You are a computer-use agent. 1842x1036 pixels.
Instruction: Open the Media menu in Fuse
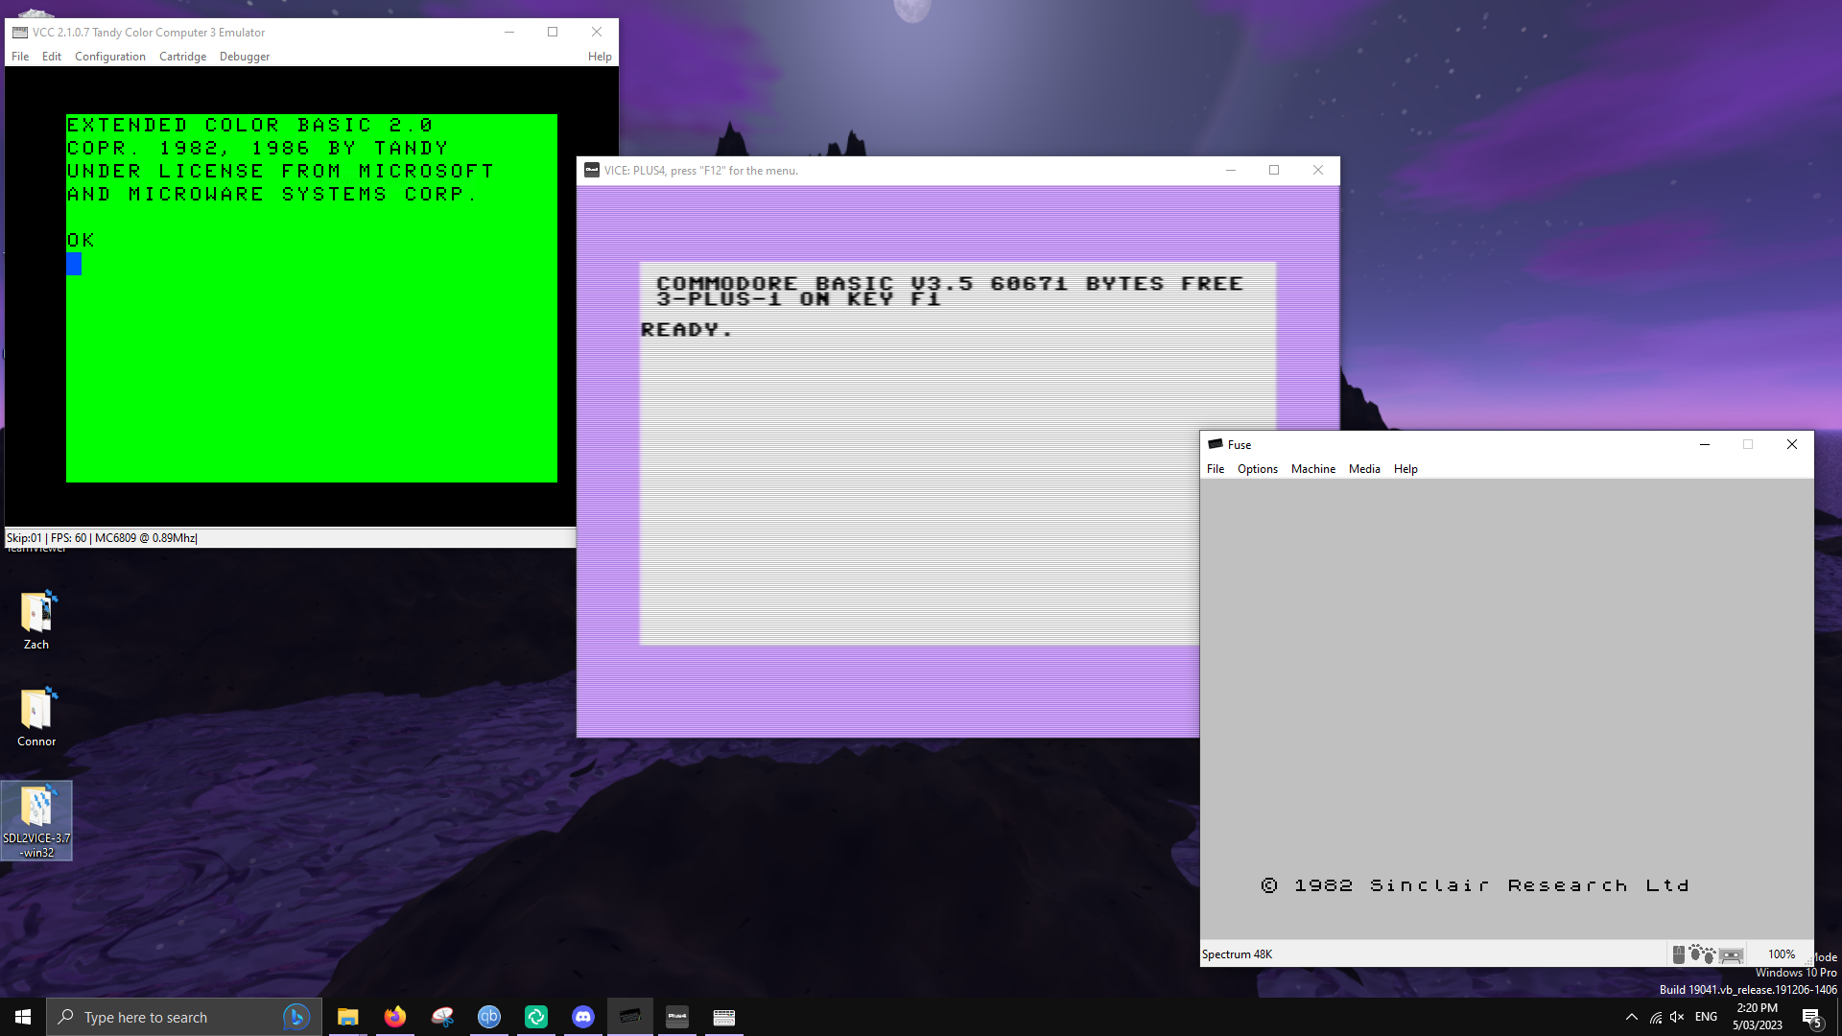pyautogui.click(x=1364, y=469)
